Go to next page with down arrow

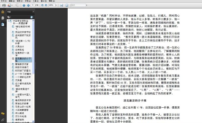pos(29,5)
